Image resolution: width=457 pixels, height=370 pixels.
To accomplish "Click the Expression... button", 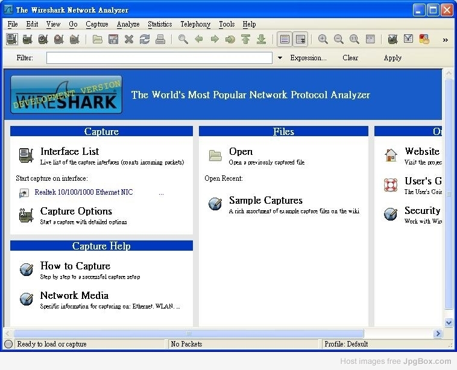I will coord(308,58).
